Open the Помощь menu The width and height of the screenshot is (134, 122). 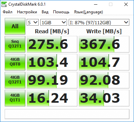[61, 12]
